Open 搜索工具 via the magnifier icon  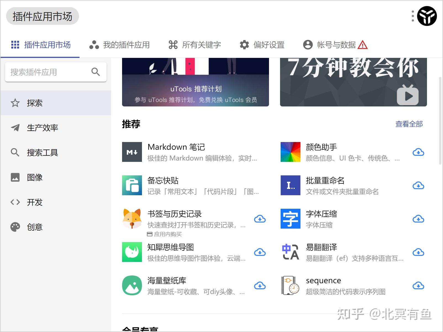click(15, 152)
